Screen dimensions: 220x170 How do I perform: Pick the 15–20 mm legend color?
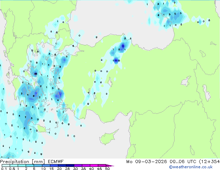[54, 165]
